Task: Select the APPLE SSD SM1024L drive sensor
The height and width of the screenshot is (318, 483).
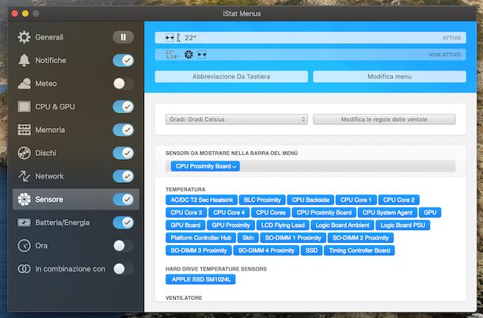Action: pos(200,279)
